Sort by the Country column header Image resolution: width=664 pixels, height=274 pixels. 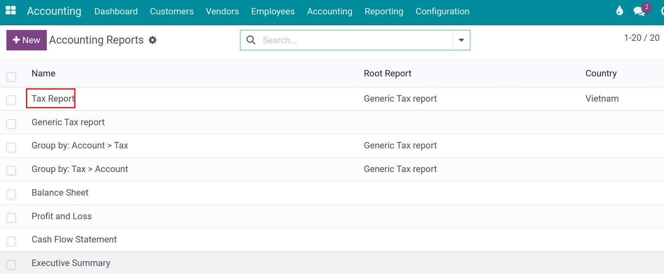(601, 73)
